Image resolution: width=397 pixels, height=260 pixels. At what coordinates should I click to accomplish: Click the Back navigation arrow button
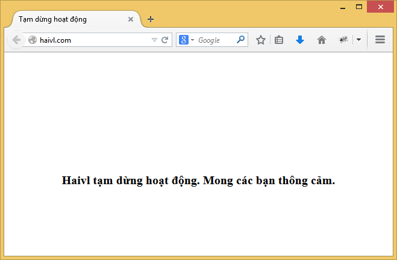[x=16, y=40]
